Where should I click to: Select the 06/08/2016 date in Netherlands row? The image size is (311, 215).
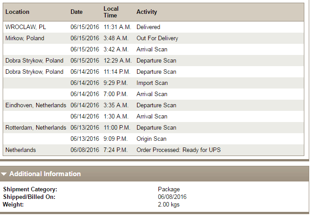coord(85,150)
